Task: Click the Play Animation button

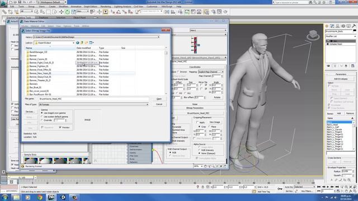Action: coord(328,187)
